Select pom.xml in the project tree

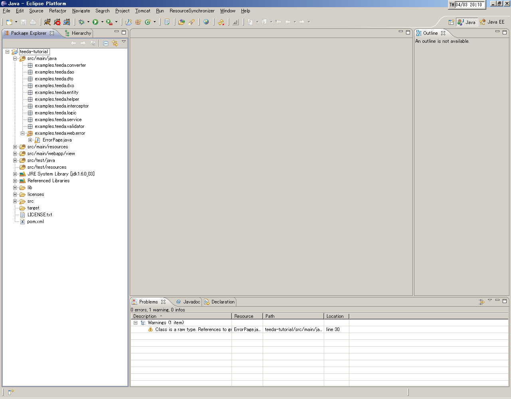(x=35, y=221)
